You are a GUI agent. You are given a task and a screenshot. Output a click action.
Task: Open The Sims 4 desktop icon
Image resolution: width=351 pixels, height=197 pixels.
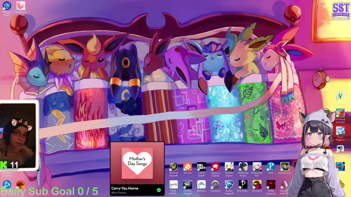pyautogui.click(x=340, y=95)
